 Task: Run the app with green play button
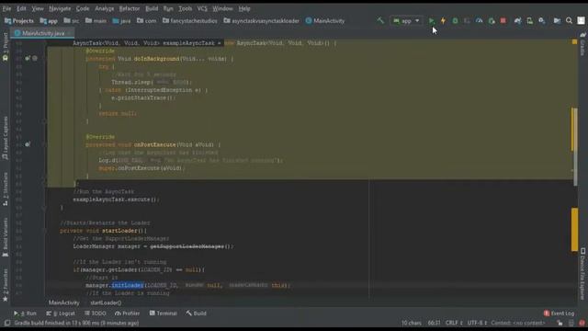tap(431, 20)
